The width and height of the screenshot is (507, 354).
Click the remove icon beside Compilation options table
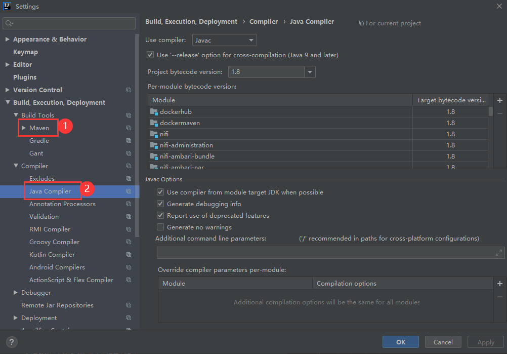click(x=500, y=297)
